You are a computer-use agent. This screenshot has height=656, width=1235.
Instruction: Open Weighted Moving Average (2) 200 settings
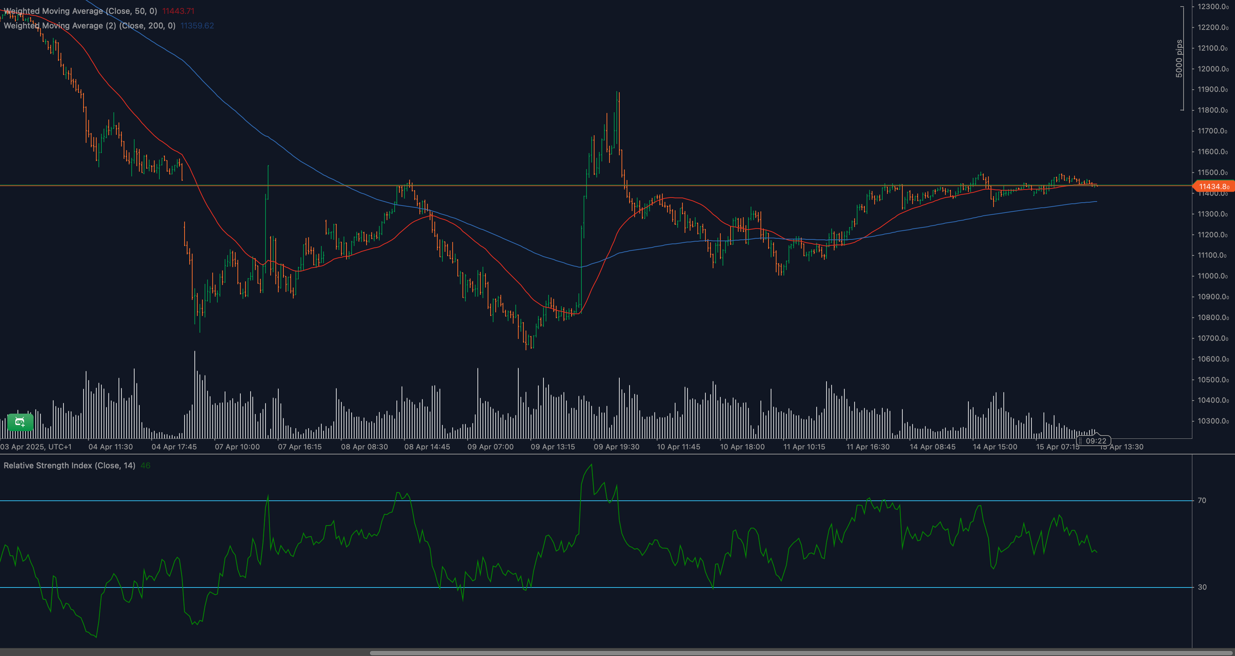pos(90,26)
